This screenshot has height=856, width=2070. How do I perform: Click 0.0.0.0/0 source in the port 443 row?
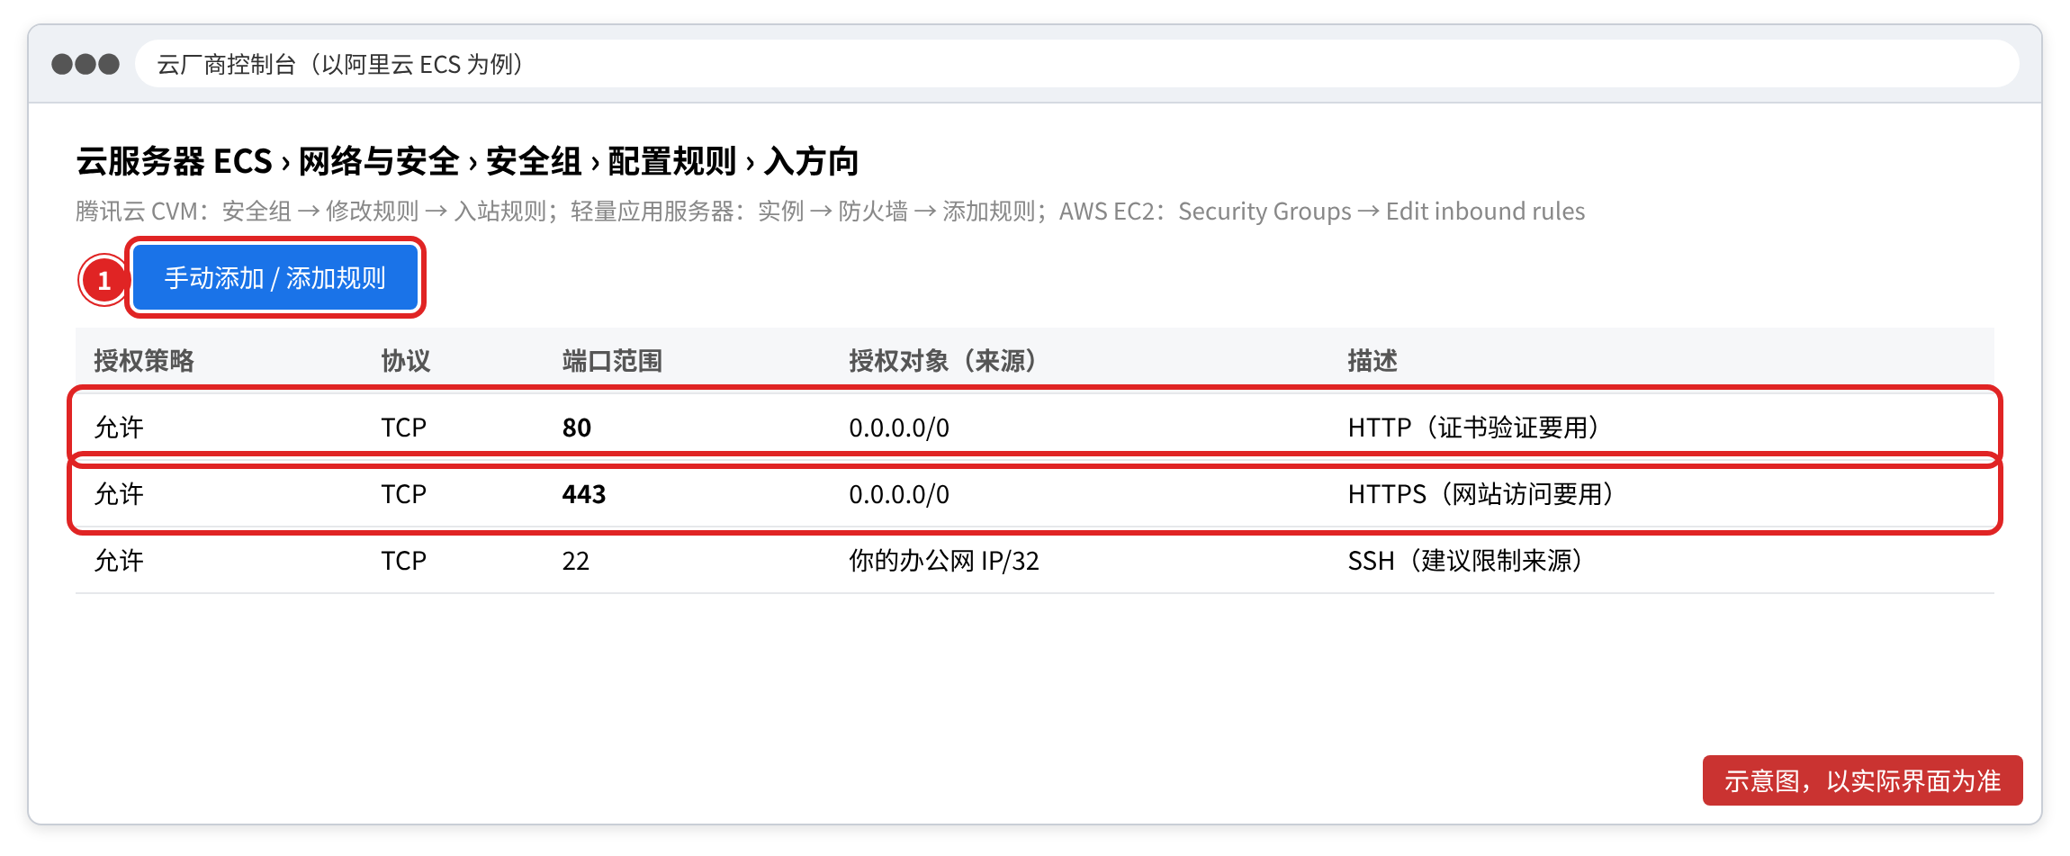coord(899,494)
